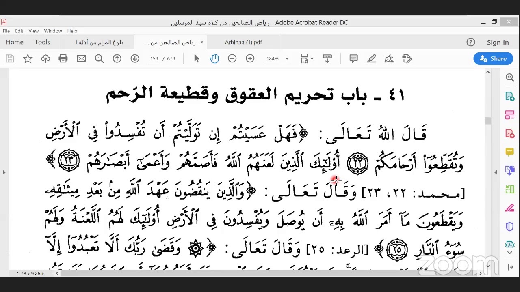Go to previous page arrow

[x=117, y=59]
